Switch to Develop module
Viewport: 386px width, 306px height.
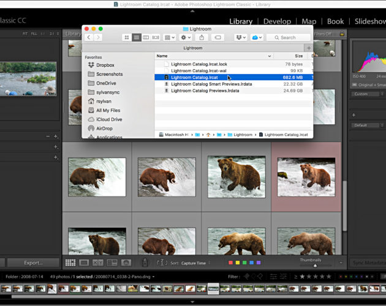pyautogui.click(x=277, y=21)
